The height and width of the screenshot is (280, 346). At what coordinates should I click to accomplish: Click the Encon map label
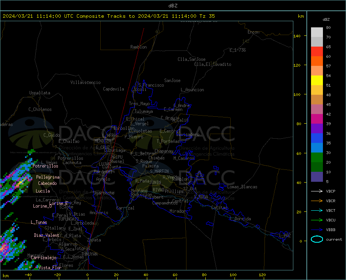253,32
